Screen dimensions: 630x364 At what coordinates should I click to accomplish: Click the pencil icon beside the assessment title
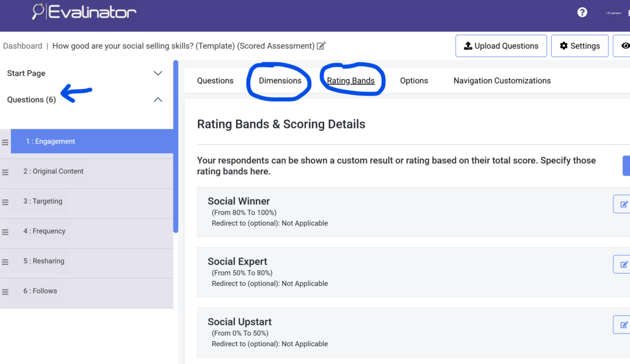click(x=321, y=45)
